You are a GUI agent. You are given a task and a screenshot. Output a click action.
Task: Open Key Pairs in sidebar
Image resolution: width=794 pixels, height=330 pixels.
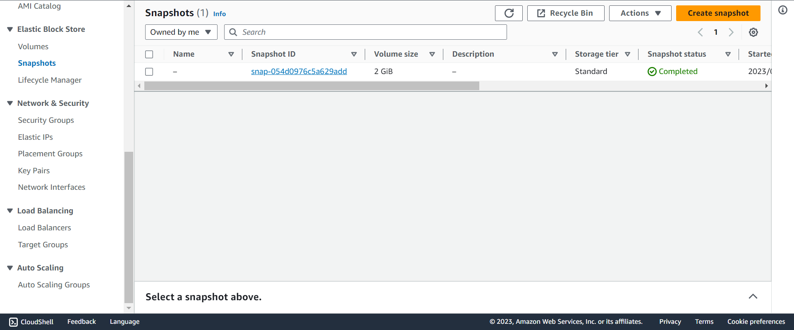pos(33,171)
